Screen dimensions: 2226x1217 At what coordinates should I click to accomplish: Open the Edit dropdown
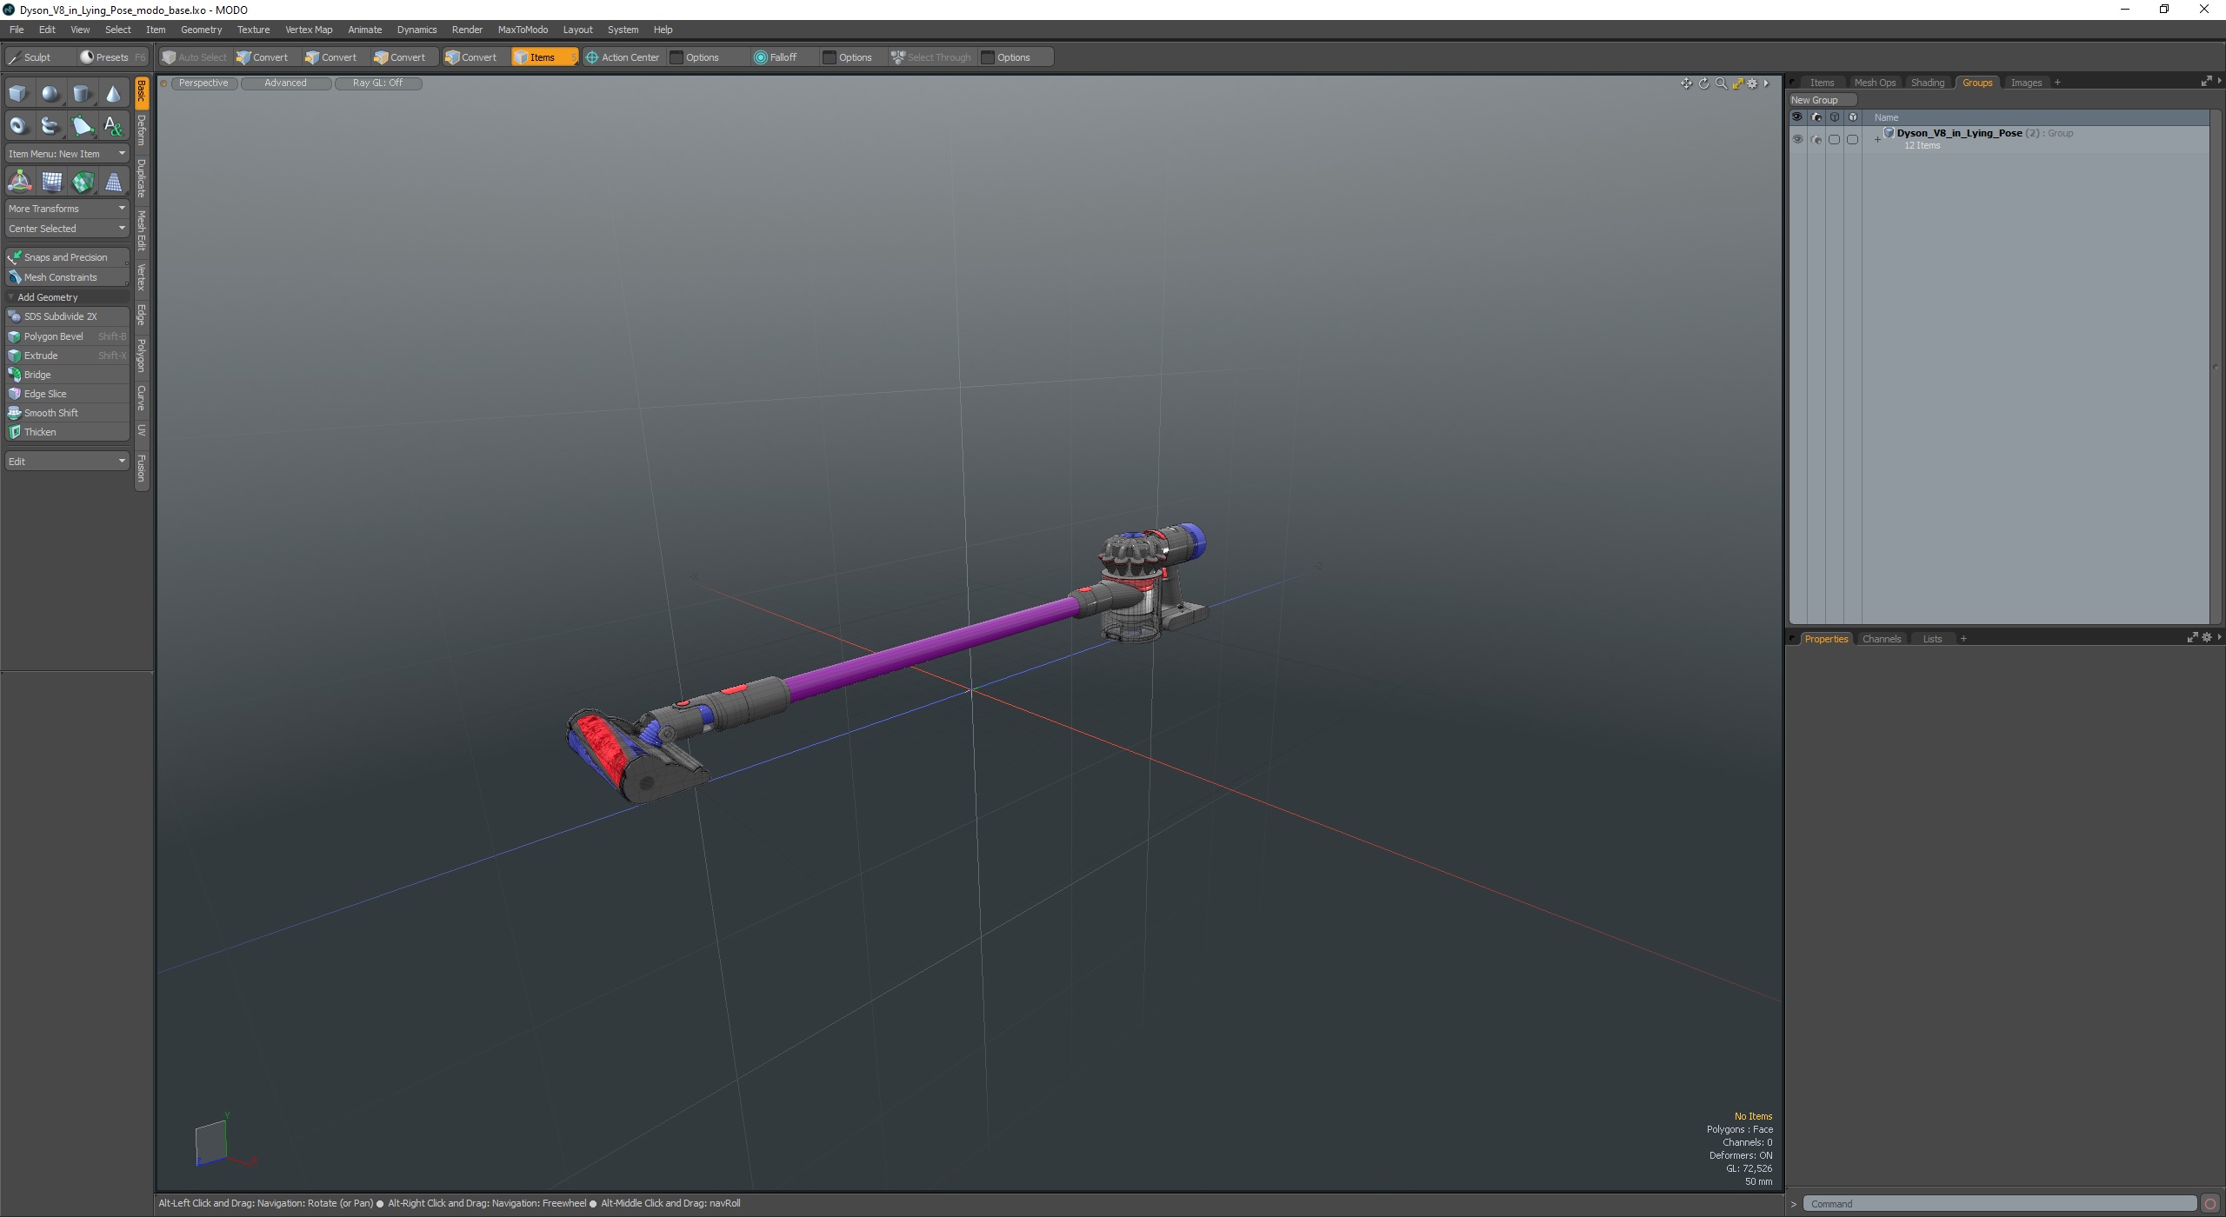67,461
